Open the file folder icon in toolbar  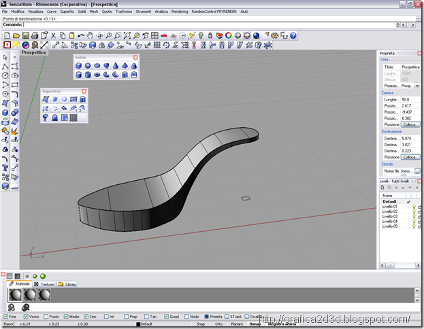click(16, 35)
